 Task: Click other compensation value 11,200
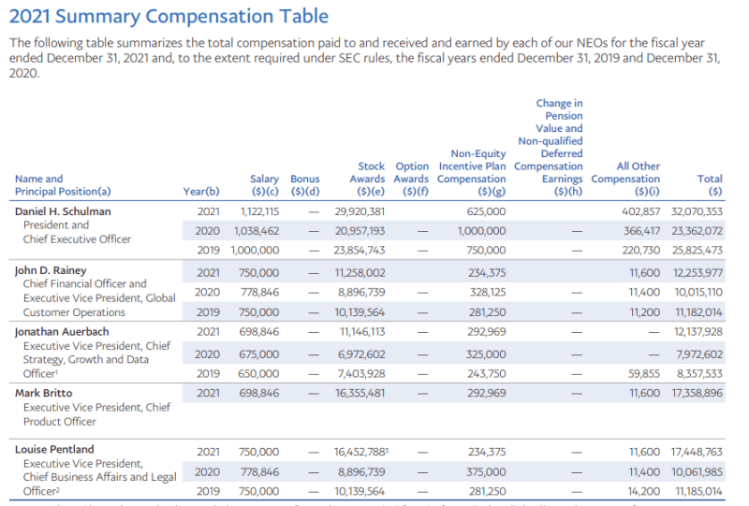[644, 312]
